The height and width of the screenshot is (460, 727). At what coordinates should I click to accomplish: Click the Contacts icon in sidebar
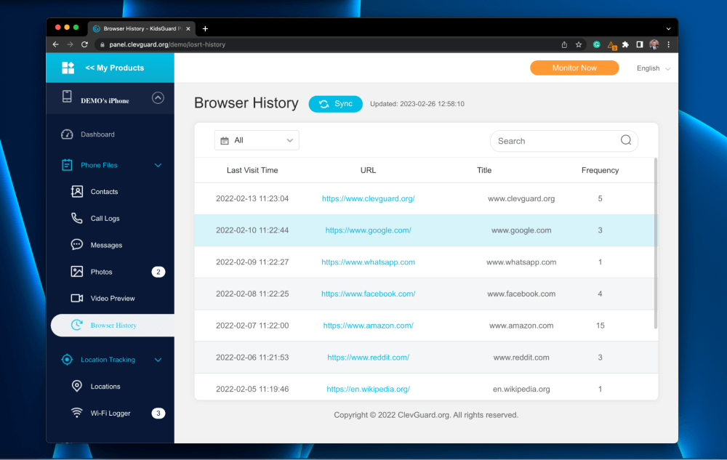pyautogui.click(x=77, y=192)
